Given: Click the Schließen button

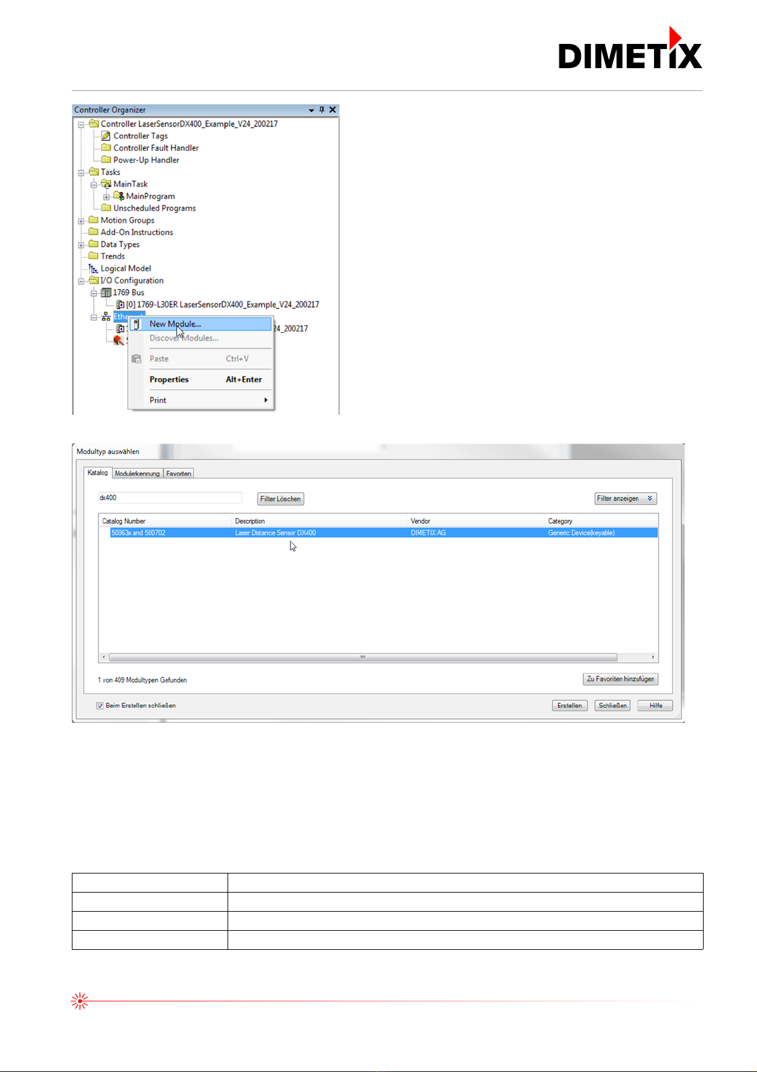Looking at the screenshot, I should (613, 706).
